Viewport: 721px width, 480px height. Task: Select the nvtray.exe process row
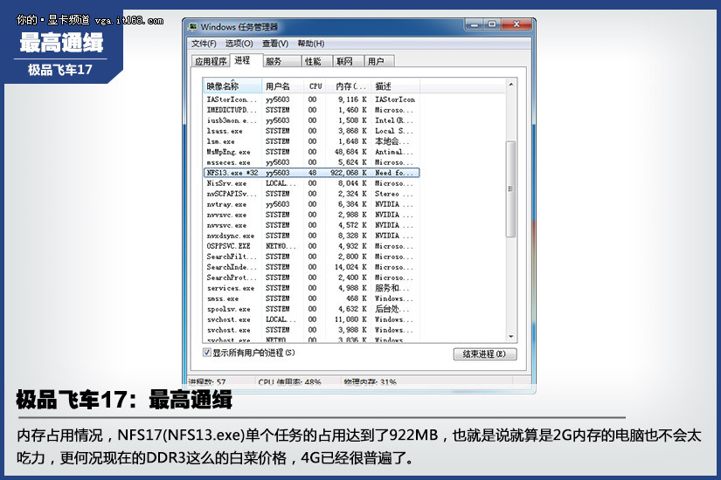click(x=311, y=204)
